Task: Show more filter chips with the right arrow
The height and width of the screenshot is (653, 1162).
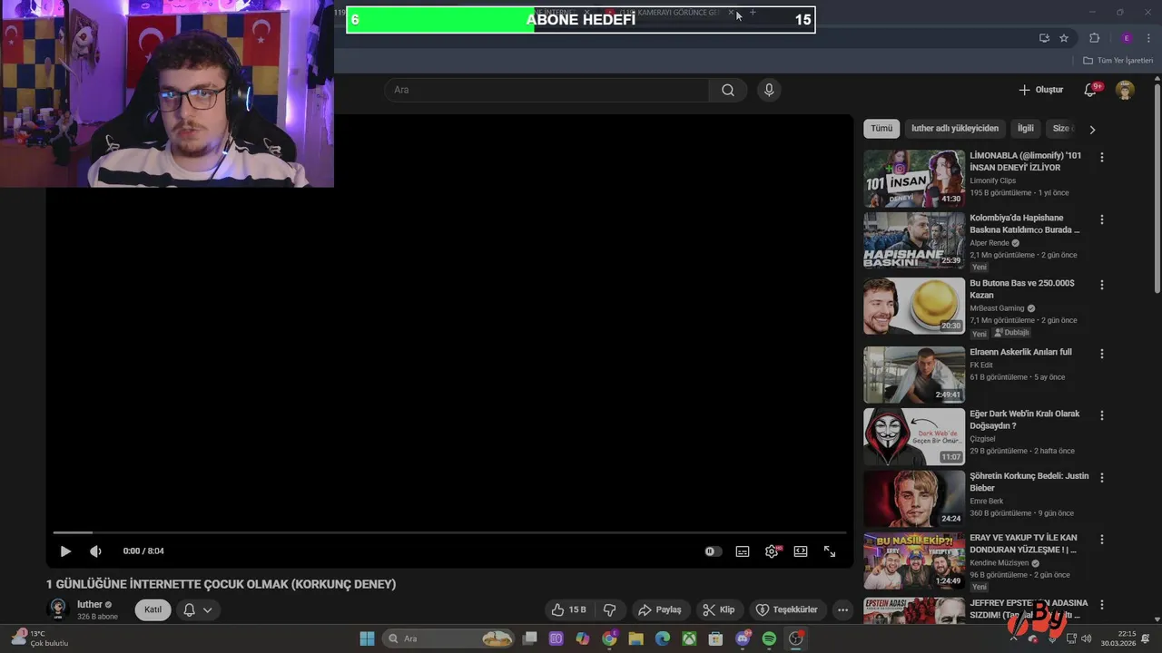Action: (1092, 130)
